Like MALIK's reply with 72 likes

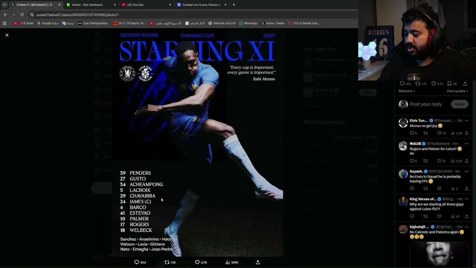tap(441, 161)
